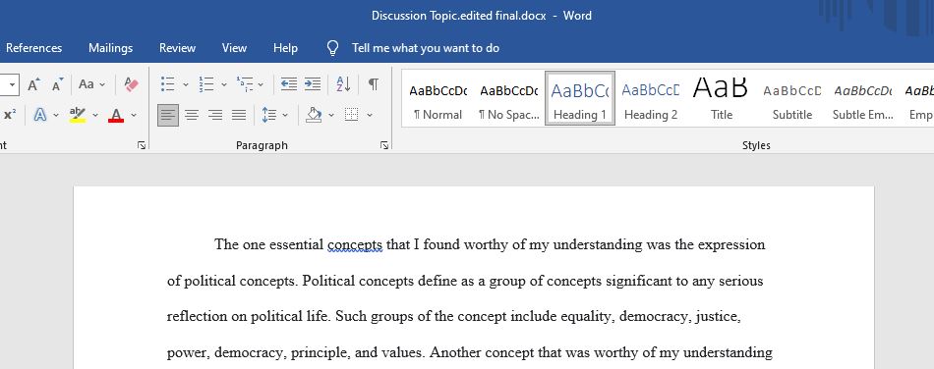Switch to the Review tab
This screenshot has height=369, width=934.
(177, 48)
